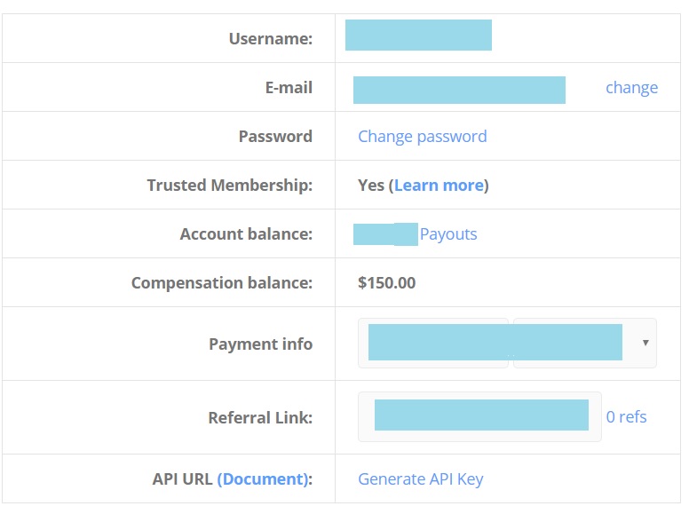Screen dimensions: 689x506
Task: View the 0 refs link
Action: point(626,416)
